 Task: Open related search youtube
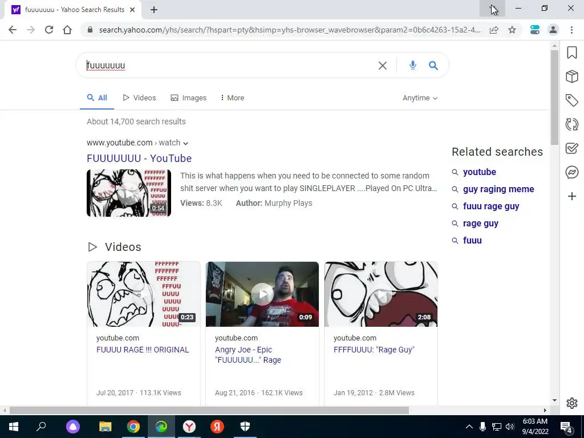point(479,172)
